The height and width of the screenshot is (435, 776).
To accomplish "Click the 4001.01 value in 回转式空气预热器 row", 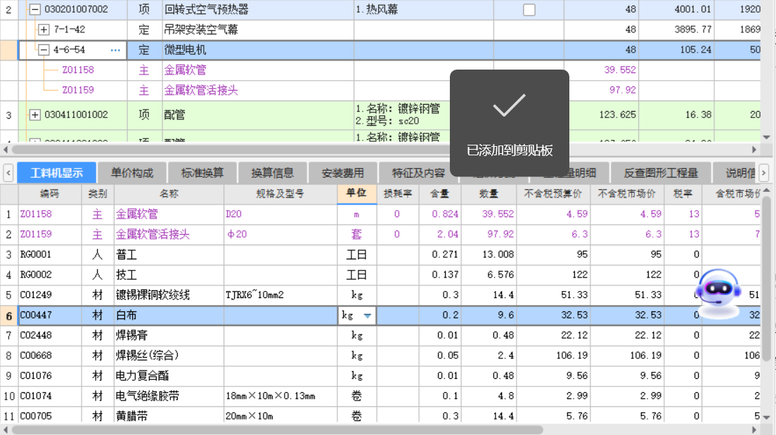I will (x=676, y=9).
